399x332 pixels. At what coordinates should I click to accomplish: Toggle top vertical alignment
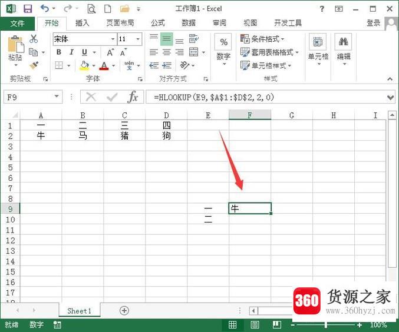[154, 39]
